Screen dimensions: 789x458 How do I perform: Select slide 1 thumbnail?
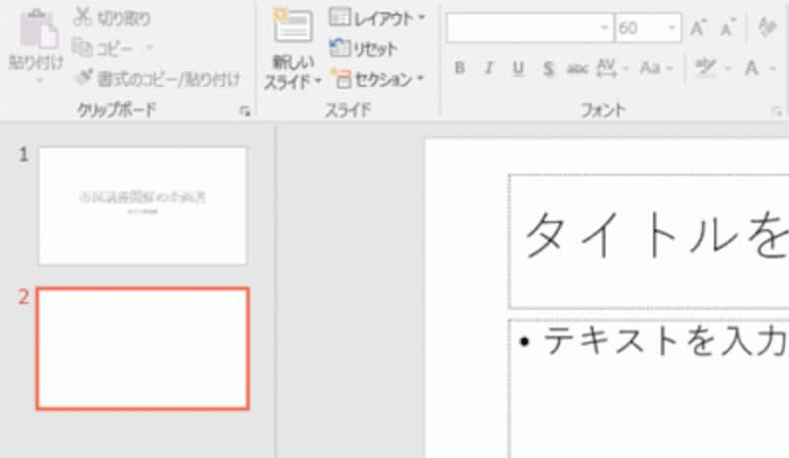click(143, 205)
